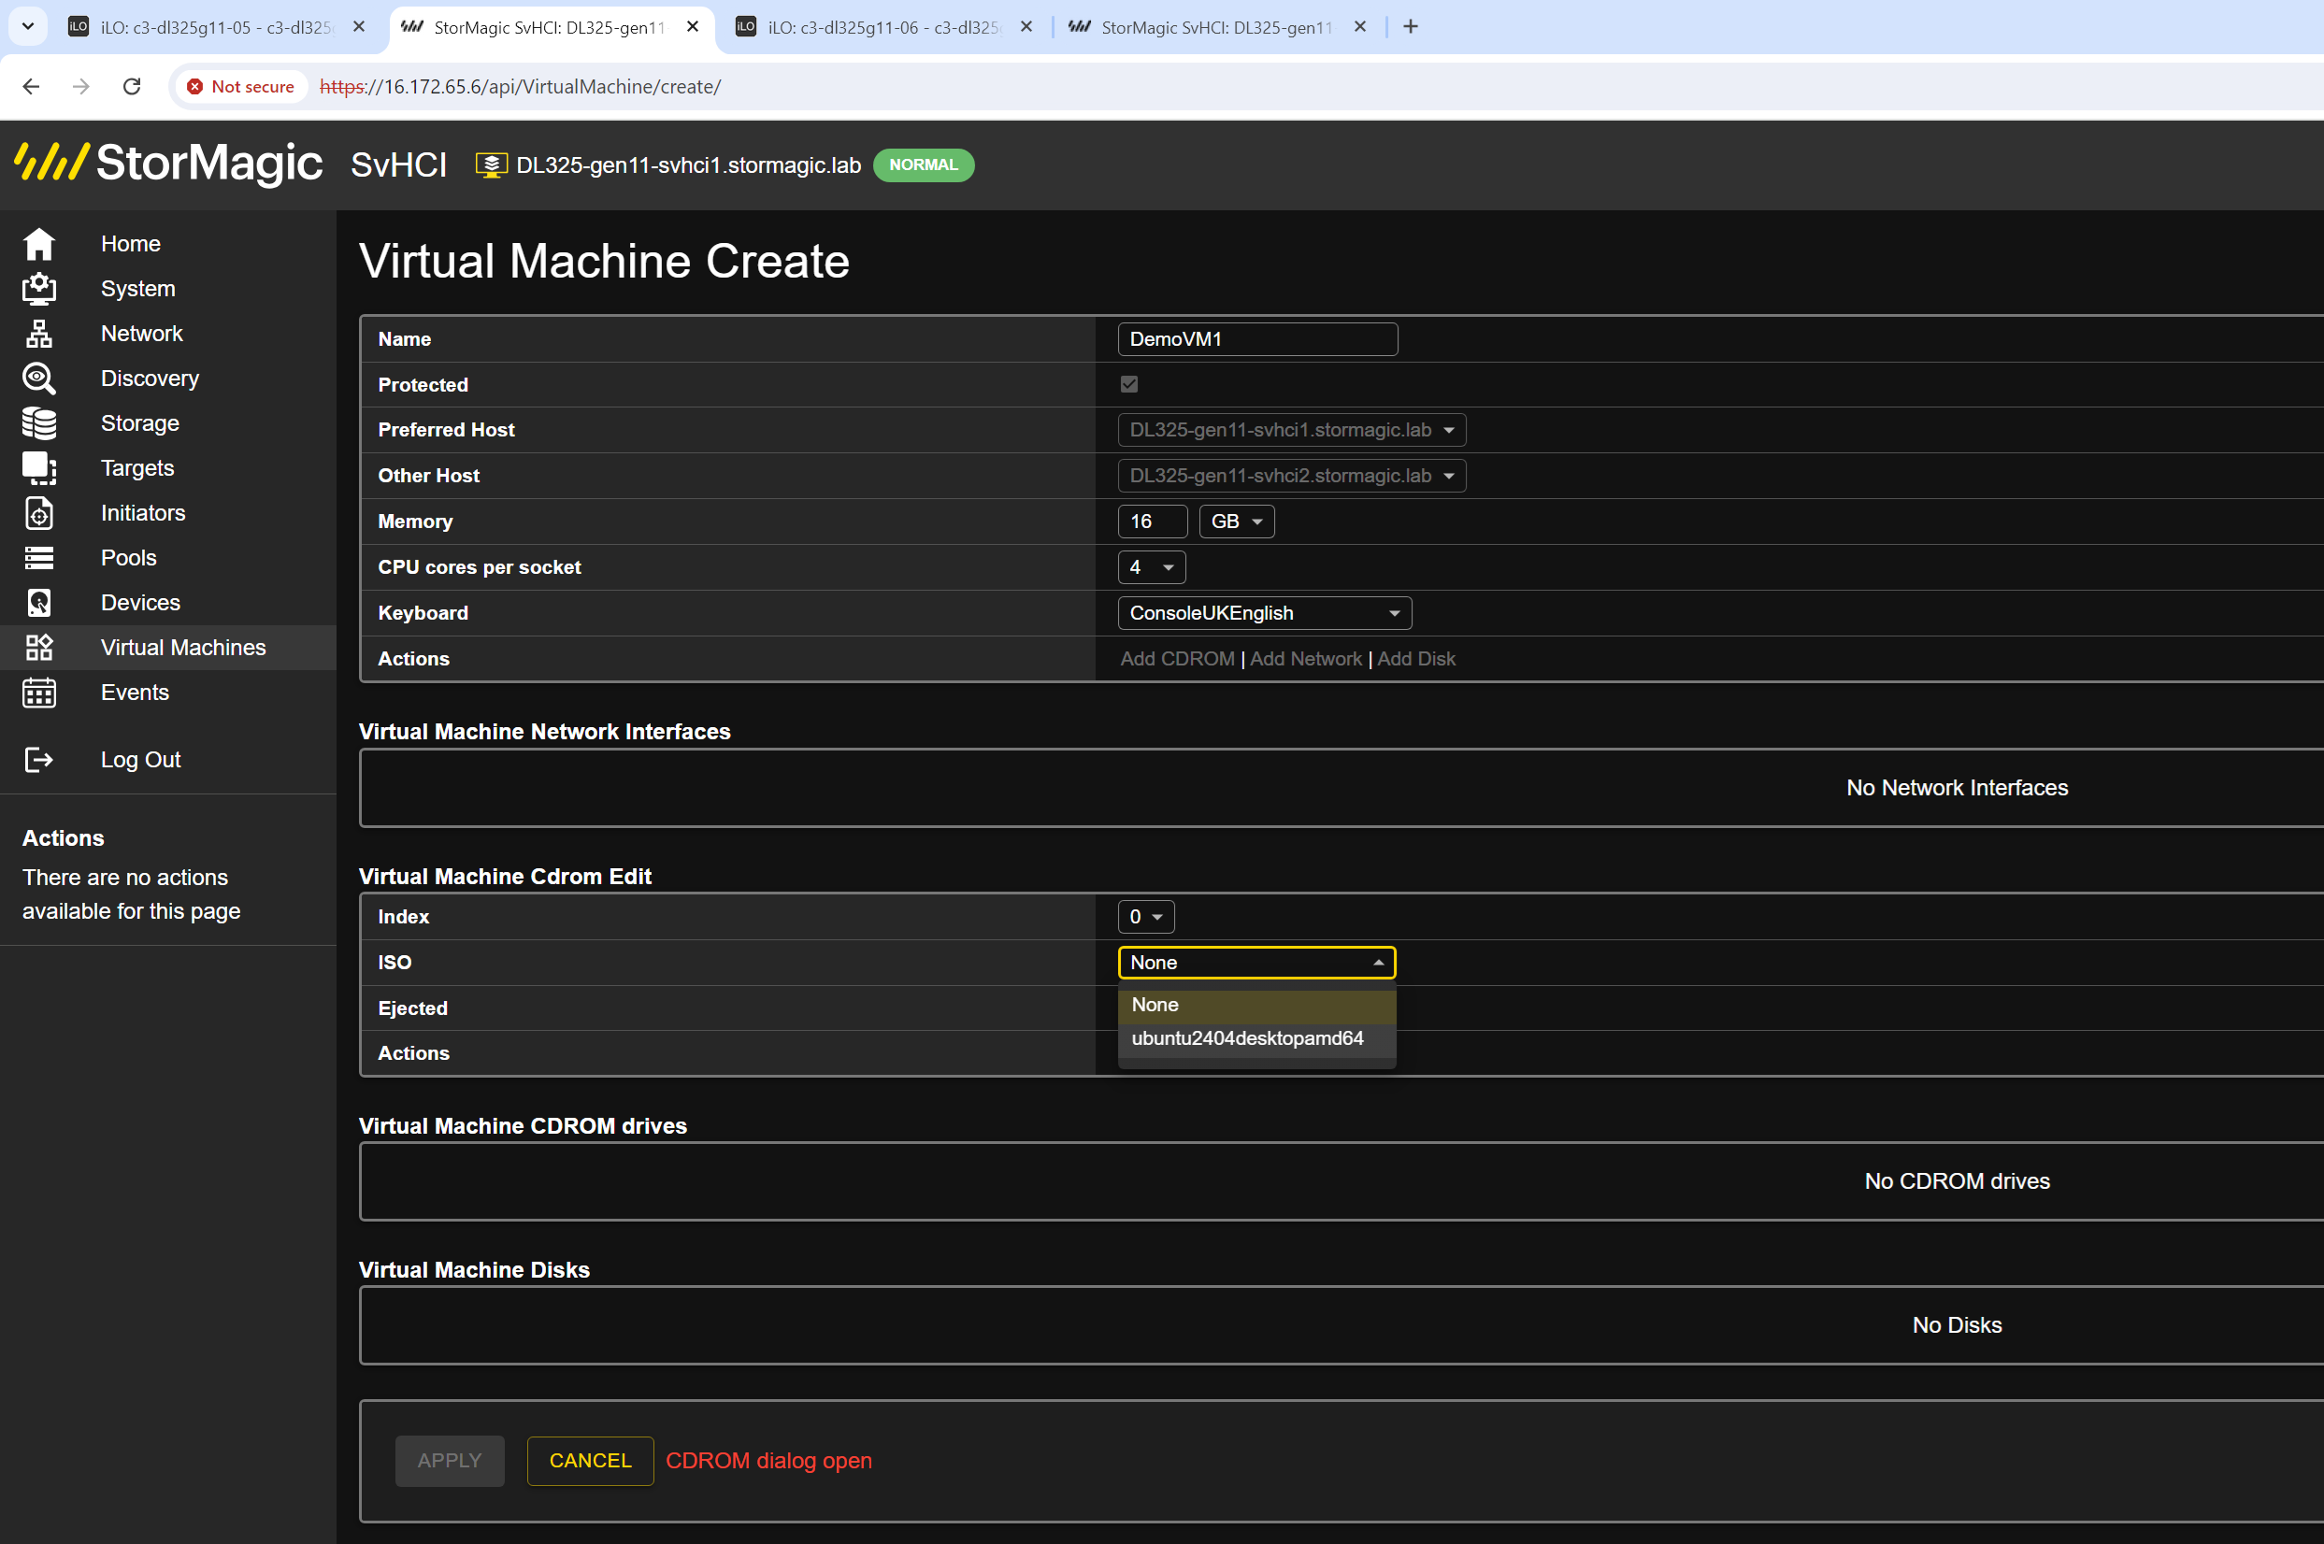Click the 'No CDROM drives' text
Image resolution: width=2324 pixels, height=1544 pixels.
coord(1957,1180)
